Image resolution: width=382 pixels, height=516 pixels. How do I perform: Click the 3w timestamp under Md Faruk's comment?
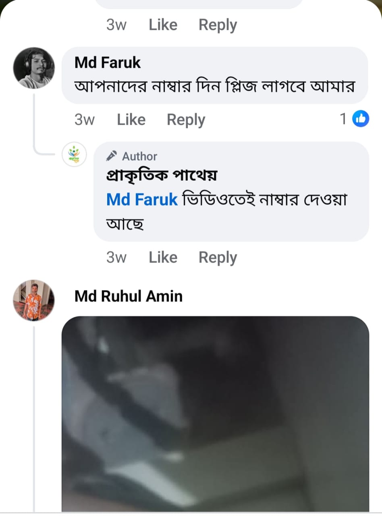point(85,120)
